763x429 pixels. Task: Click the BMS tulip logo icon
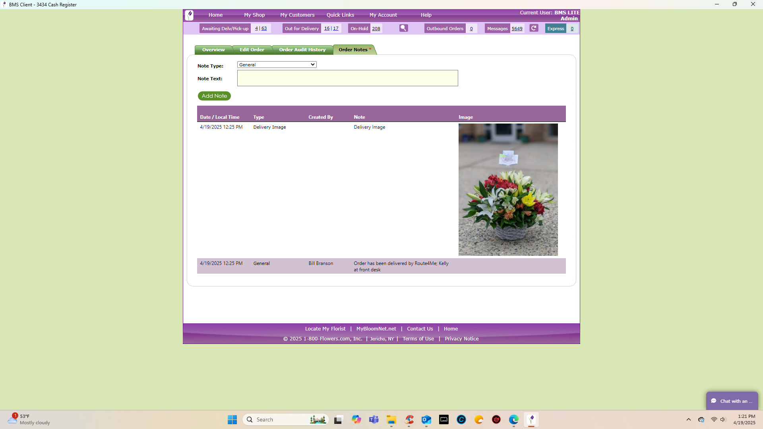pos(189,15)
